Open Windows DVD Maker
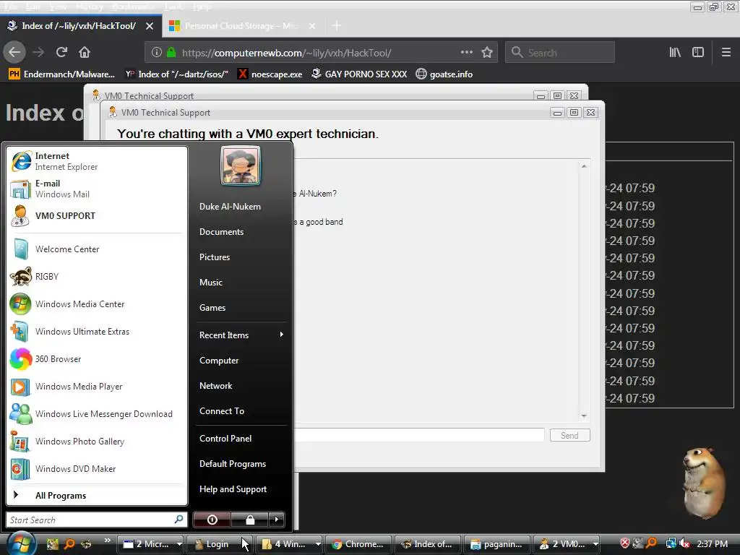The height and width of the screenshot is (555, 740). click(x=96, y=468)
